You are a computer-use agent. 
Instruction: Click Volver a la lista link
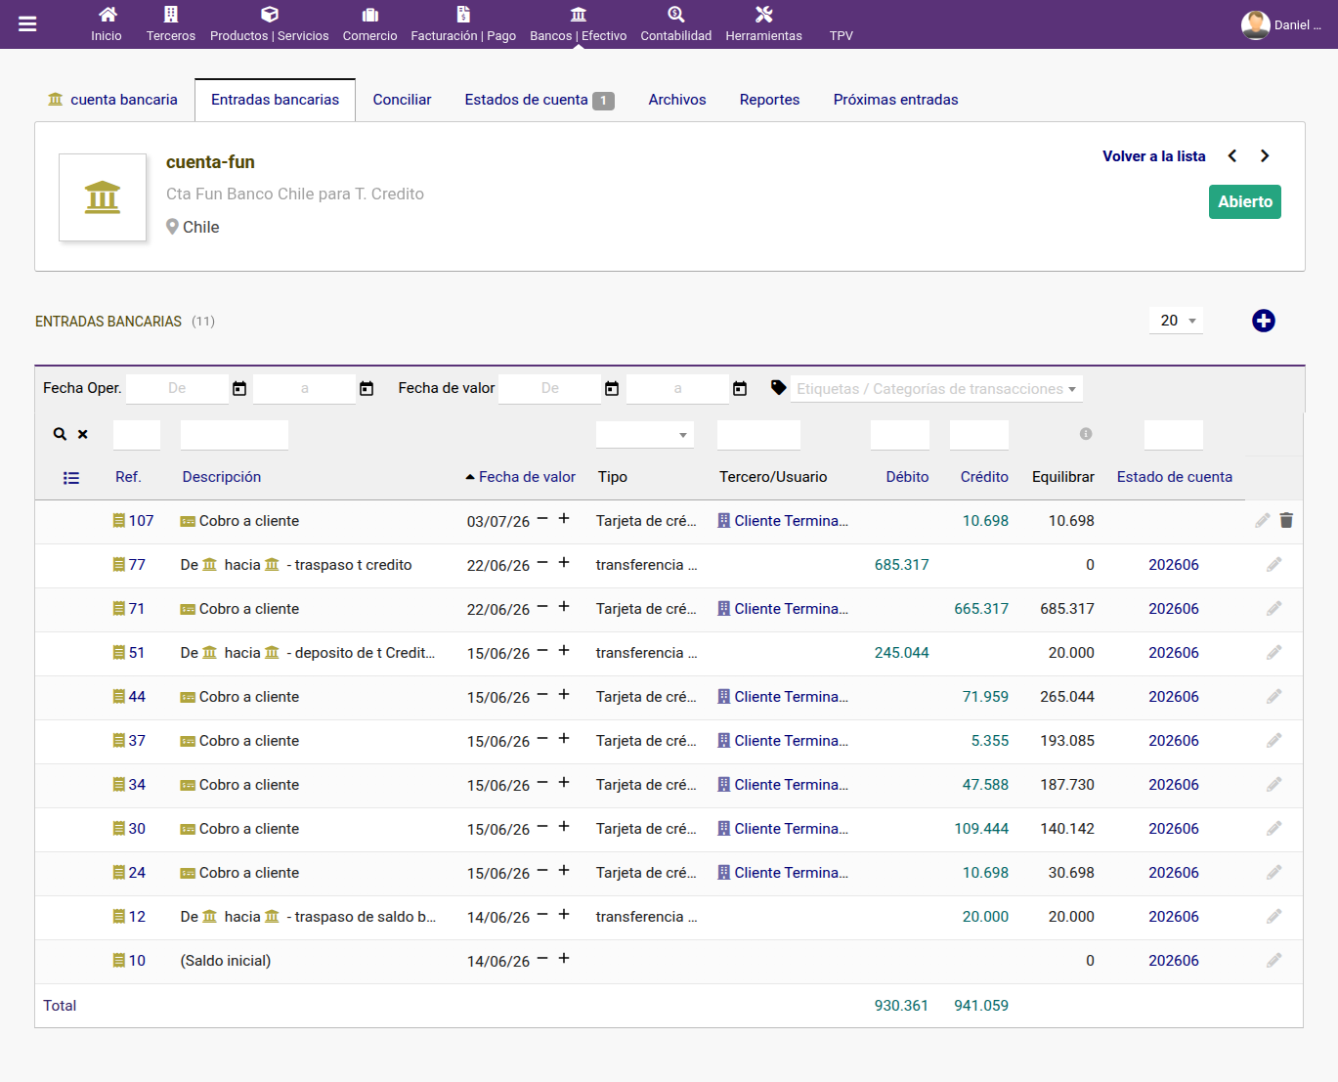click(x=1154, y=156)
